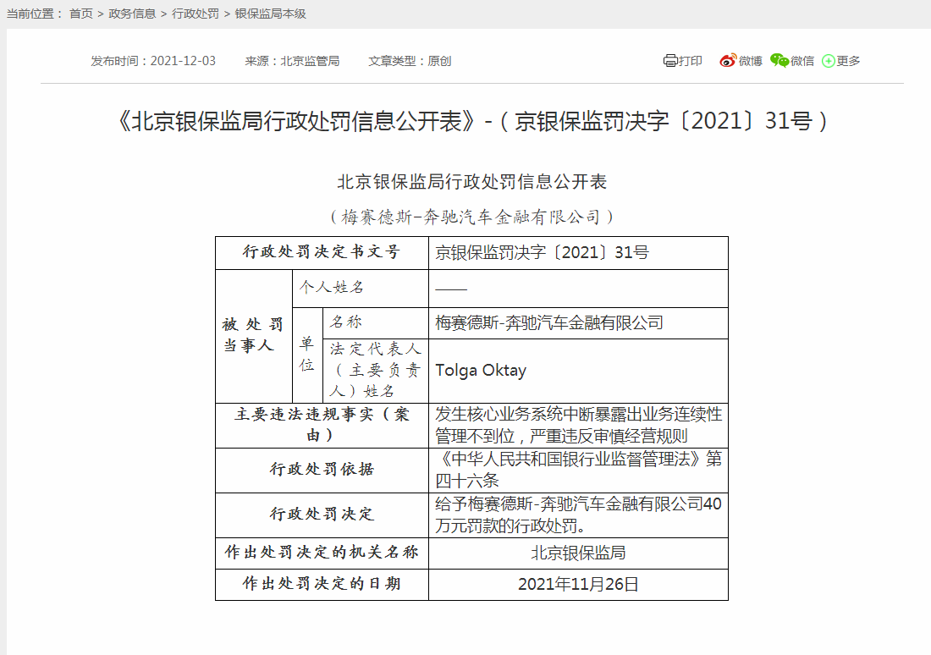931x655 pixels.
Task: Click the printer icon
Action: (669, 61)
